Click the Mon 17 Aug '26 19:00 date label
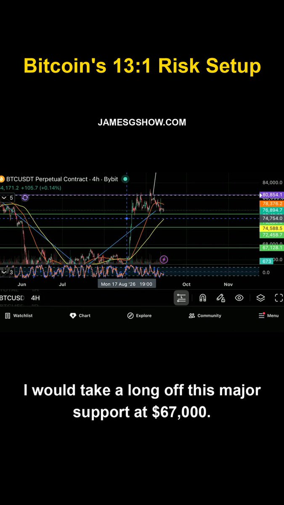This screenshot has height=505, width=284. tap(127, 284)
